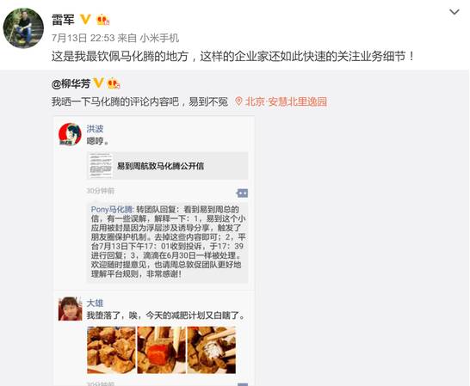Click 大雄's avatar picture
Viewport: 470px width, 386px height.
[x=70, y=309]
